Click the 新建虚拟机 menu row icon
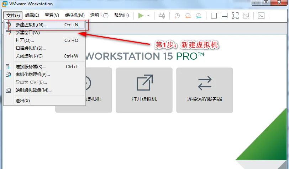289x169 pixels. 8,25
